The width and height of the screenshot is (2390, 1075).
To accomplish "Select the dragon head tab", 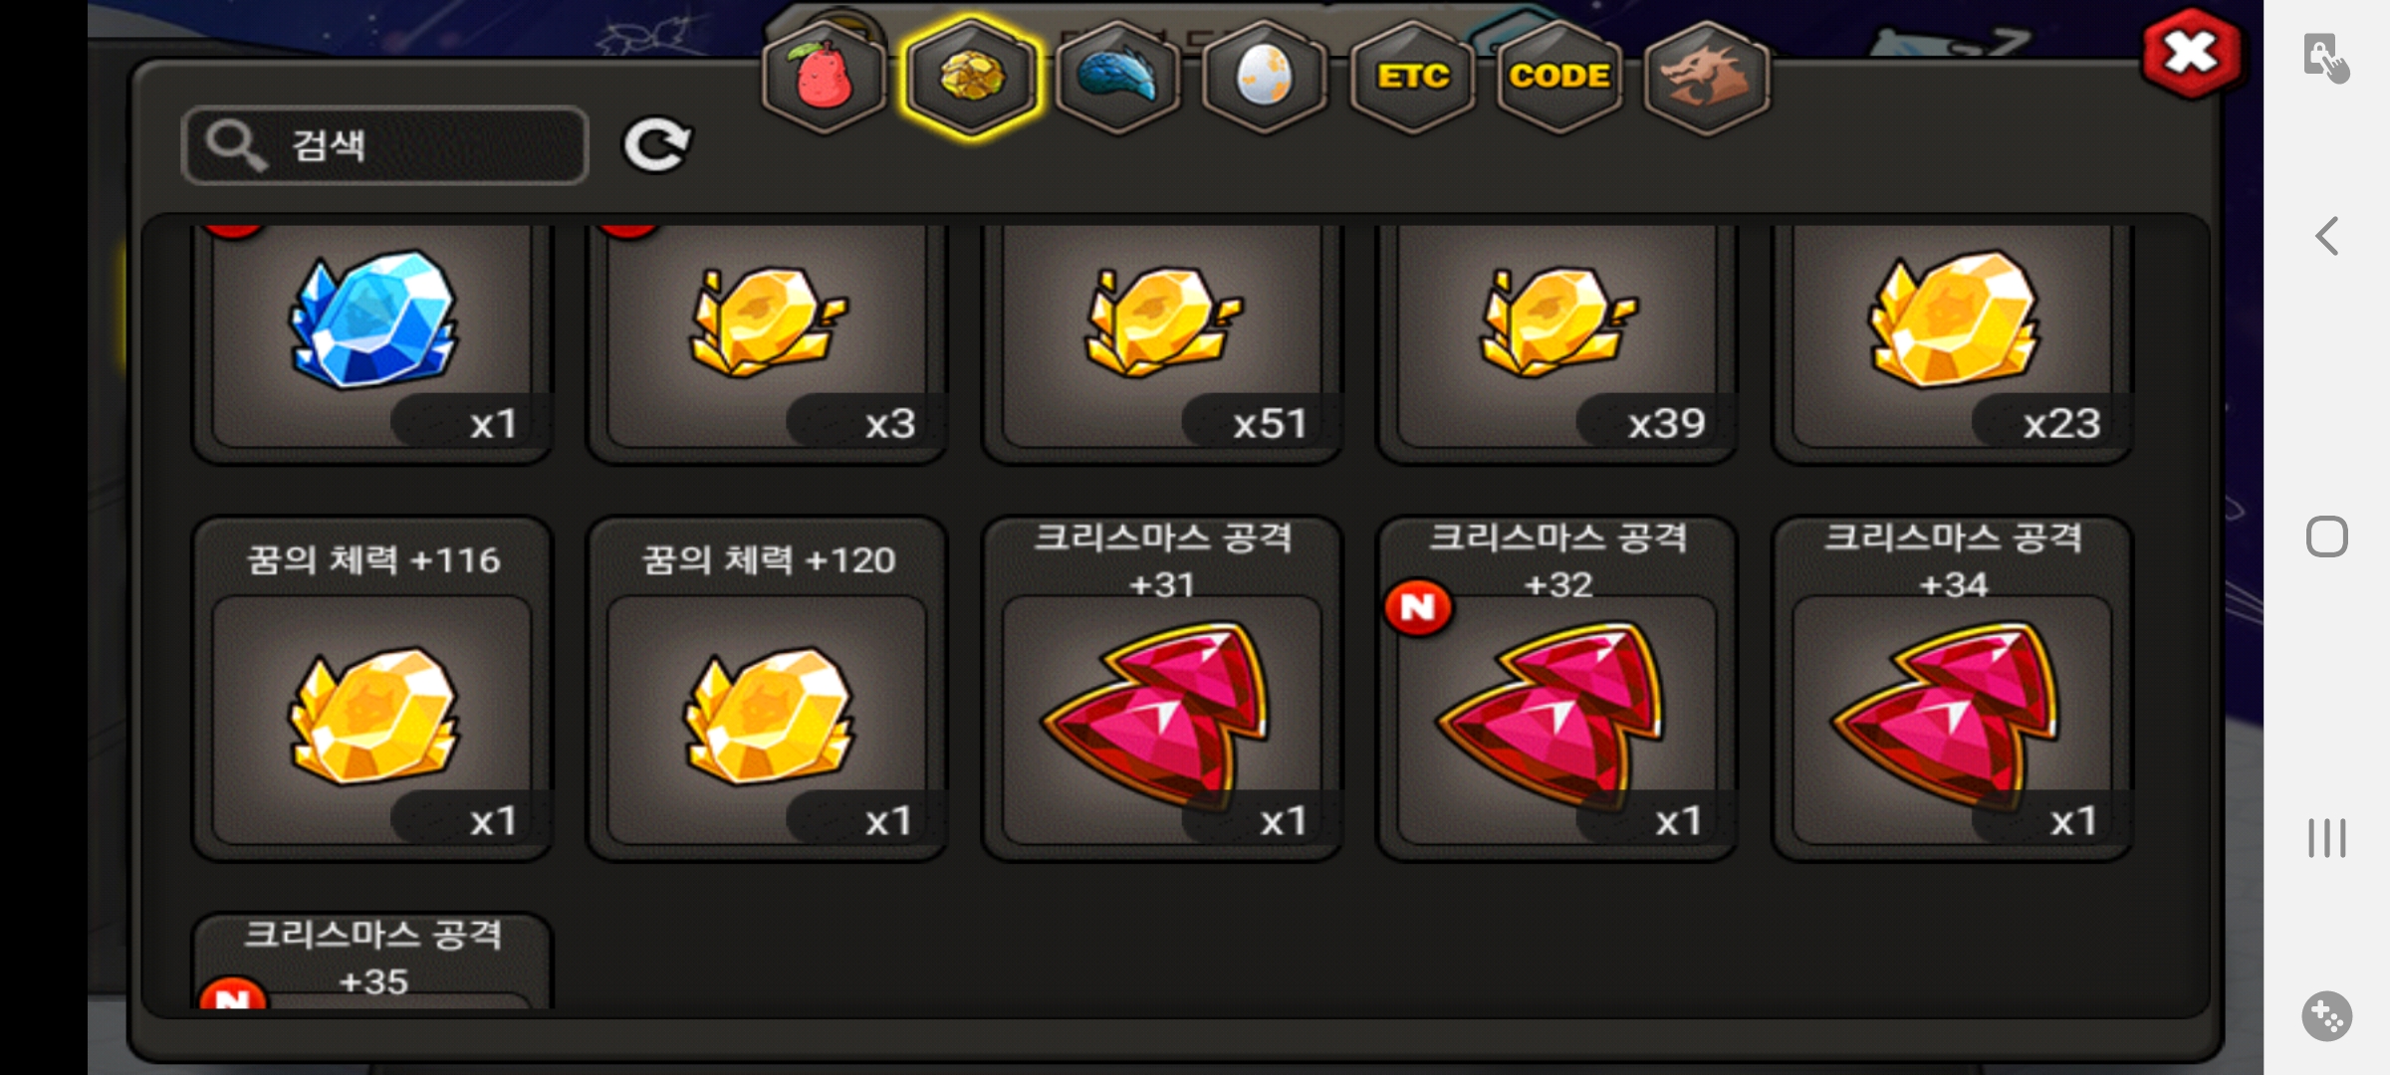I will 1706,77.
